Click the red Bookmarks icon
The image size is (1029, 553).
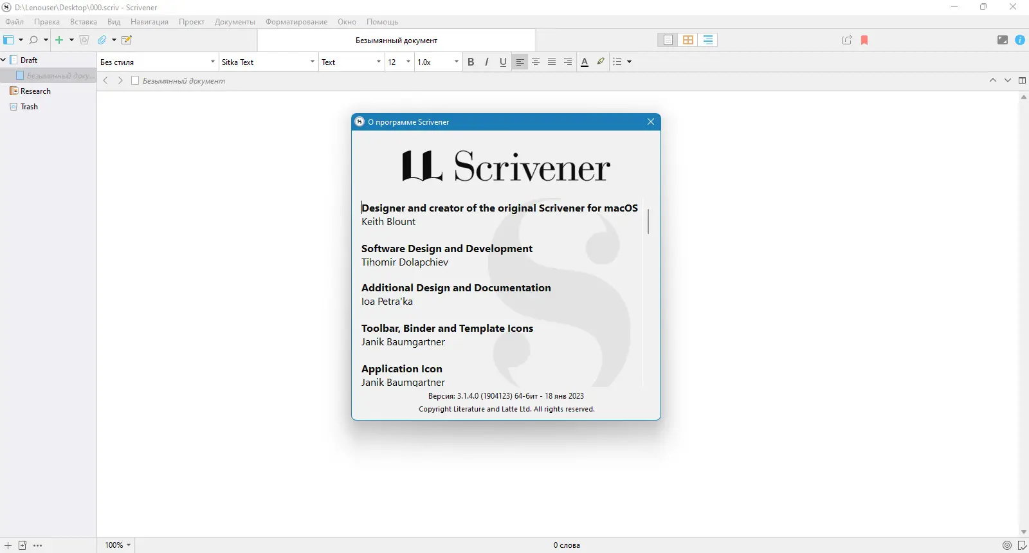tap(864, 40)
